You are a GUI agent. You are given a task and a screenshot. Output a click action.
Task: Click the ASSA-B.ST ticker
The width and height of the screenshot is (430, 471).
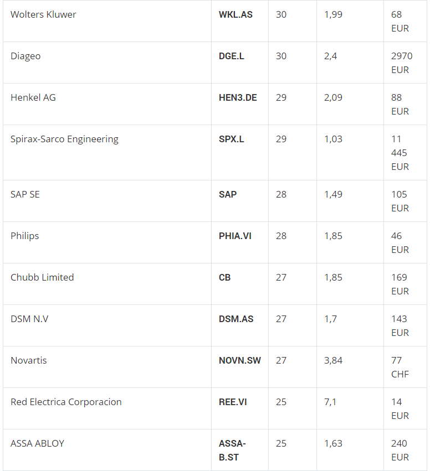pyautogui.click(x=232, y=451)
